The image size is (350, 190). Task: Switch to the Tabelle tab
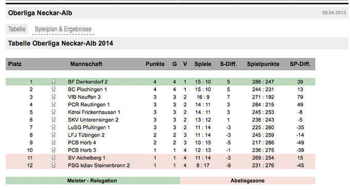point(17,29)
